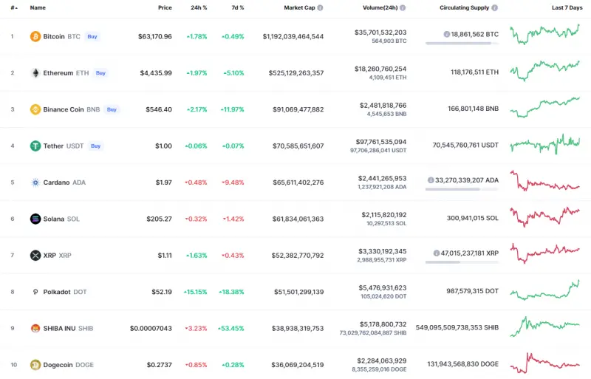Viewport: 591px width, 379px height.
Task: Click the Buy button next to Bitcoin
Action: [92, 37]
